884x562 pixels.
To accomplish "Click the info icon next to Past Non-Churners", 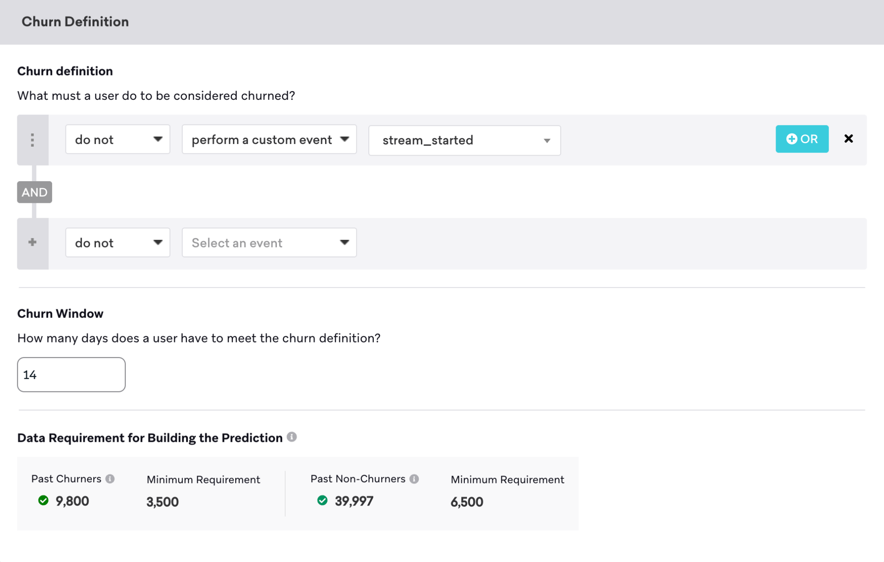I will click(414, 478).
